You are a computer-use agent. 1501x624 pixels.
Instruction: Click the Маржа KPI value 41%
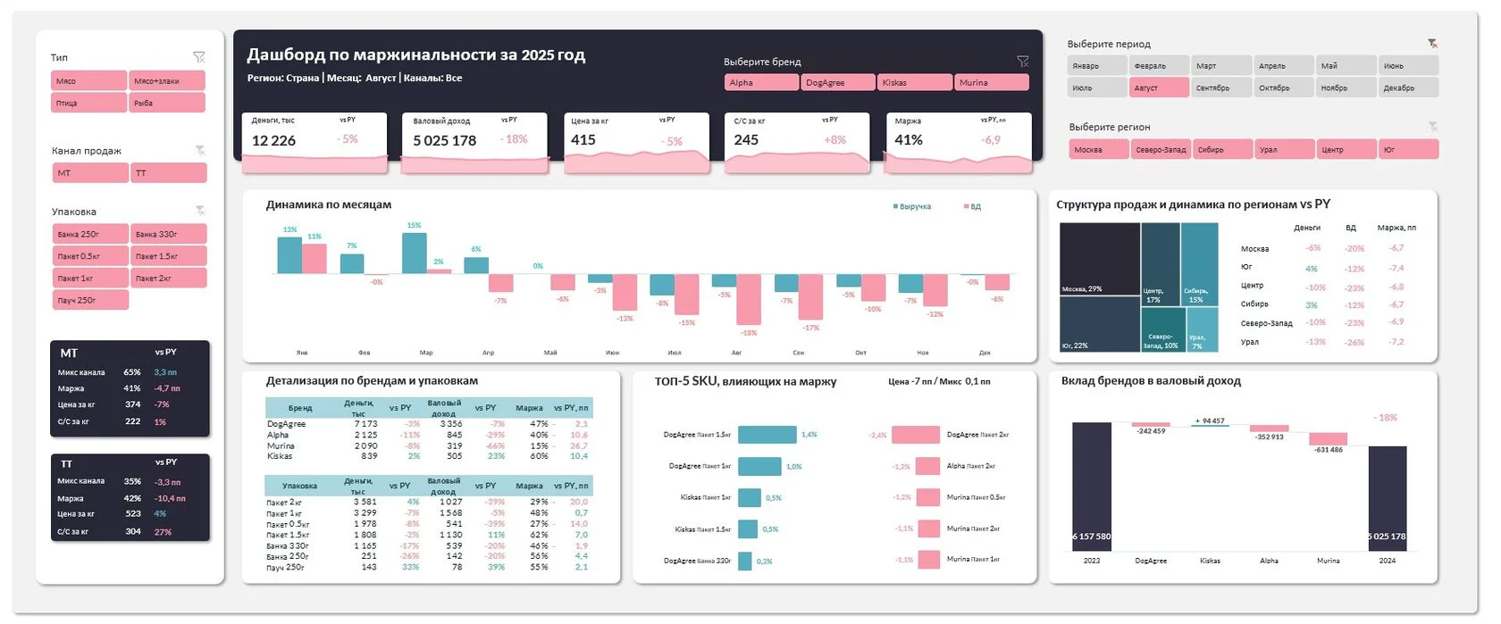pos(909,139)
